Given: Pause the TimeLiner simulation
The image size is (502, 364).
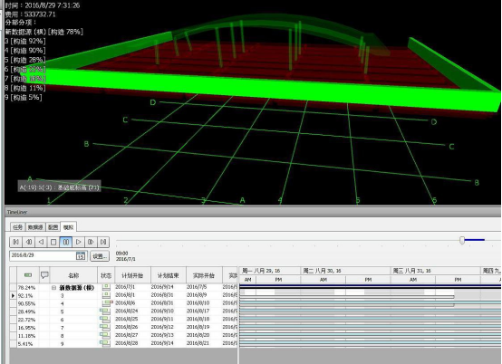Looking at the screenshot, I should pos(66,242).
